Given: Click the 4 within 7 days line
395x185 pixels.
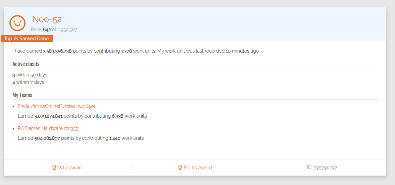Looking at the screenshot, I should pyautogui.click(x=28, y=82).
